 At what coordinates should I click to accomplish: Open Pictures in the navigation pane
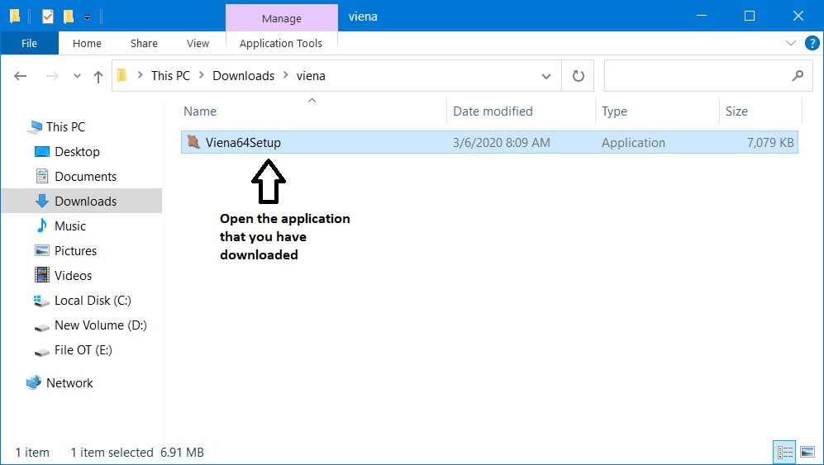click(76, 250)
